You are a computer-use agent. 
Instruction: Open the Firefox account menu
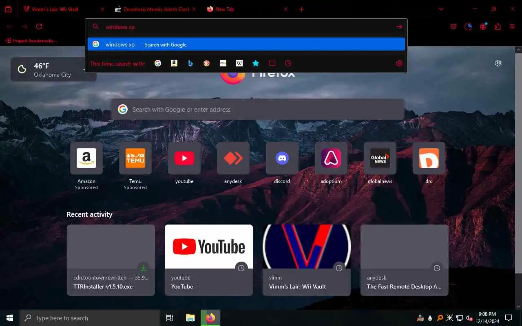pyautogui.click(x=483, y=26)
